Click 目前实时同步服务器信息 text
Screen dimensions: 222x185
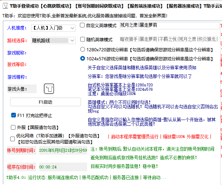tap(124, 166)
